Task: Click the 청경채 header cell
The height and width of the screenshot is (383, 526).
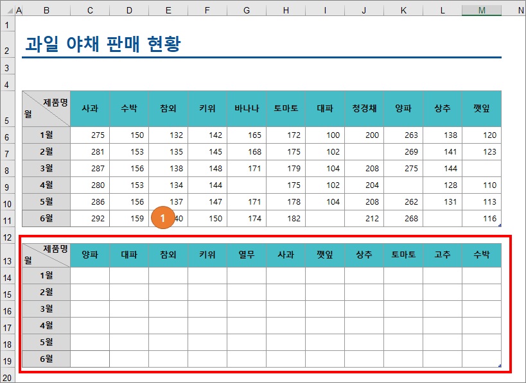Action: pos(364,108)
